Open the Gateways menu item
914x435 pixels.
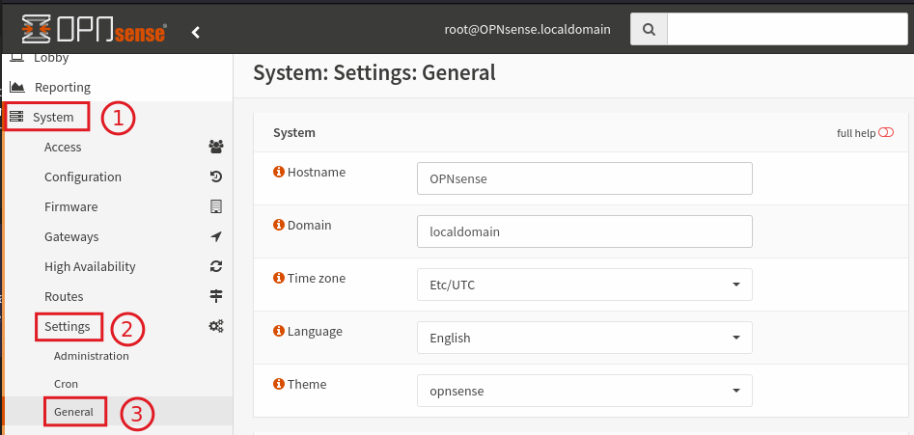71,237
